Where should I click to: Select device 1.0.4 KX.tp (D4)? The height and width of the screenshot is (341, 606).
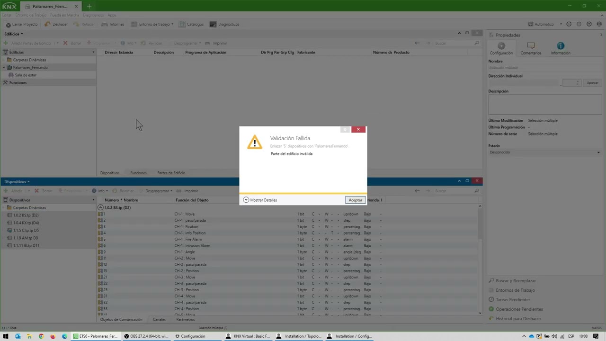click(x=26, y=223)
